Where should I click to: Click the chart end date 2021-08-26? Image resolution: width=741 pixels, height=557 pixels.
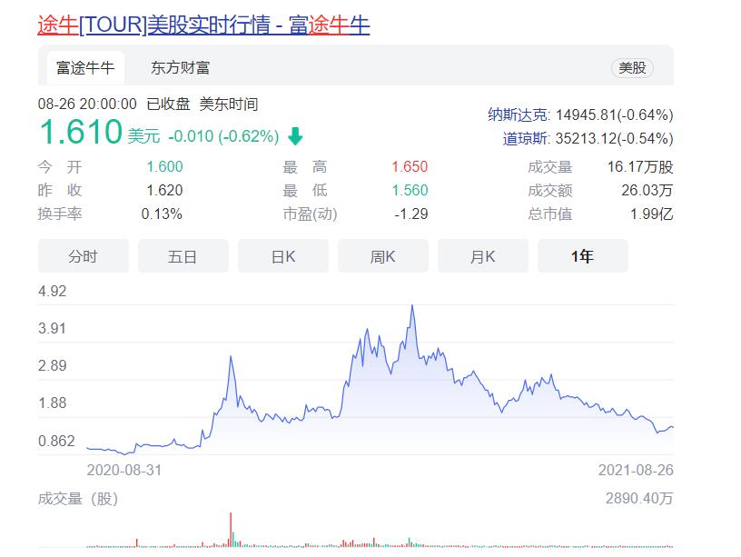[x=636, y=470]
